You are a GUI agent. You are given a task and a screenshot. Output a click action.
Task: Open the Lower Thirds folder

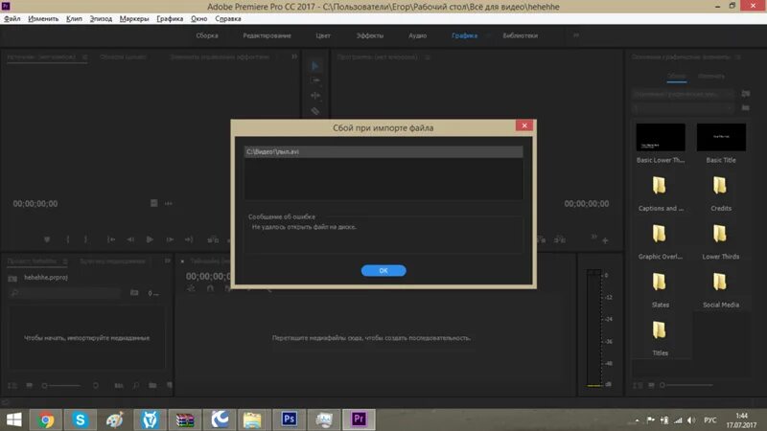coord(720,234)
